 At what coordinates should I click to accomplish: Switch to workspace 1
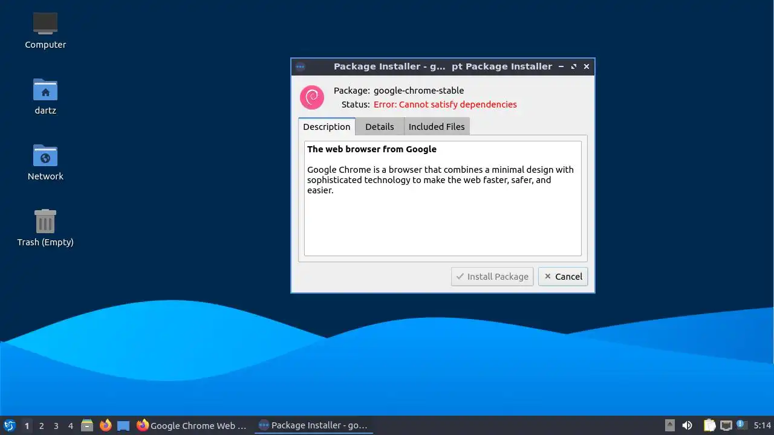(x=27, y=425)
